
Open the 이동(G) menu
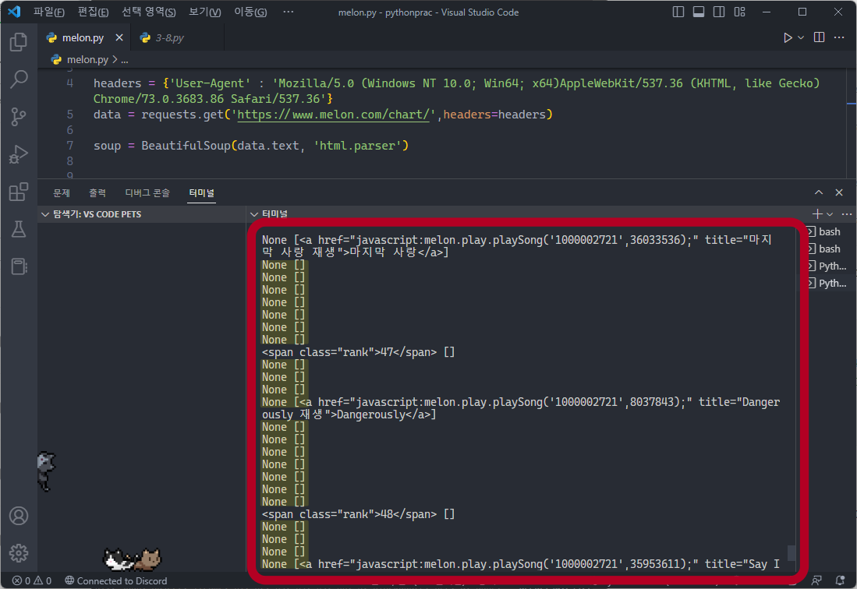click(250, 12)
